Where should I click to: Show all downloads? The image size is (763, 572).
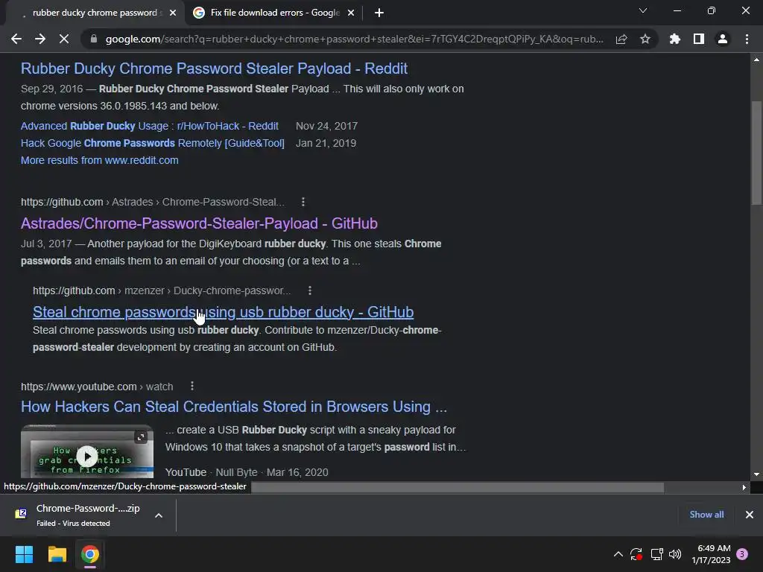point(706,515)
